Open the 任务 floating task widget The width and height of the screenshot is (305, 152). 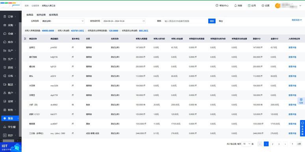[x=301, y=101]
